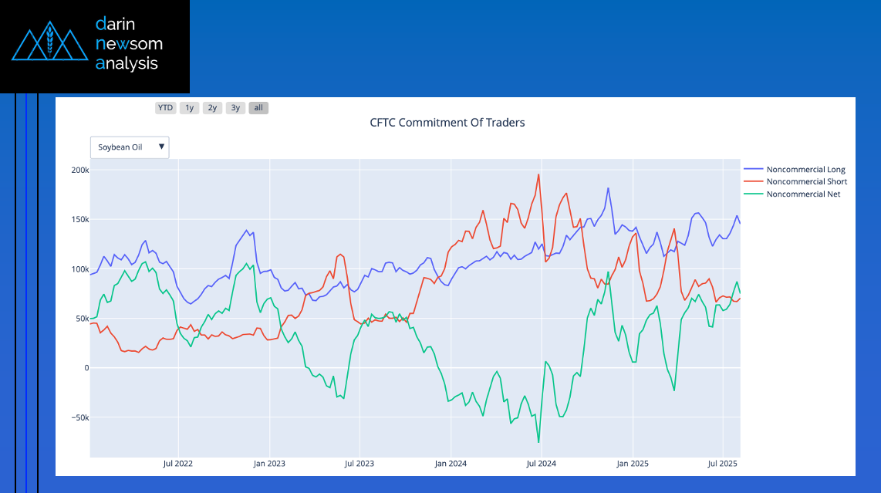Viewport: 881px width, 493px height.
Task: Click the green Noncommercial Net legend line
Action: (x=753, y=194)
